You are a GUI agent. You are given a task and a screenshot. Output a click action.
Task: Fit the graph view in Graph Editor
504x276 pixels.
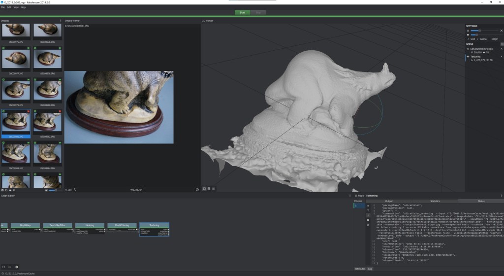tap(3, 267)
